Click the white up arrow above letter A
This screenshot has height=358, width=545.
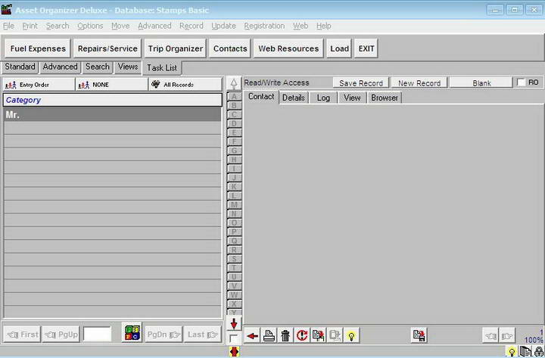234,83
